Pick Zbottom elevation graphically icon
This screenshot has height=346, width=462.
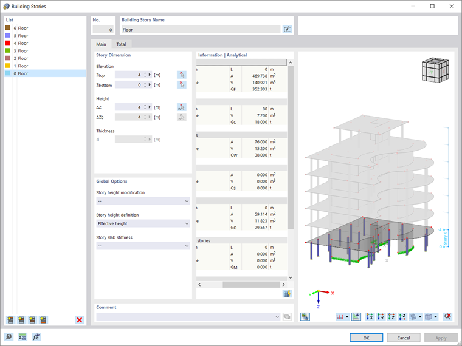[x=182, y=85]
